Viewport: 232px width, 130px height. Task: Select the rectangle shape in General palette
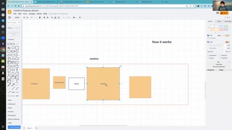click(x=9, y=44)
